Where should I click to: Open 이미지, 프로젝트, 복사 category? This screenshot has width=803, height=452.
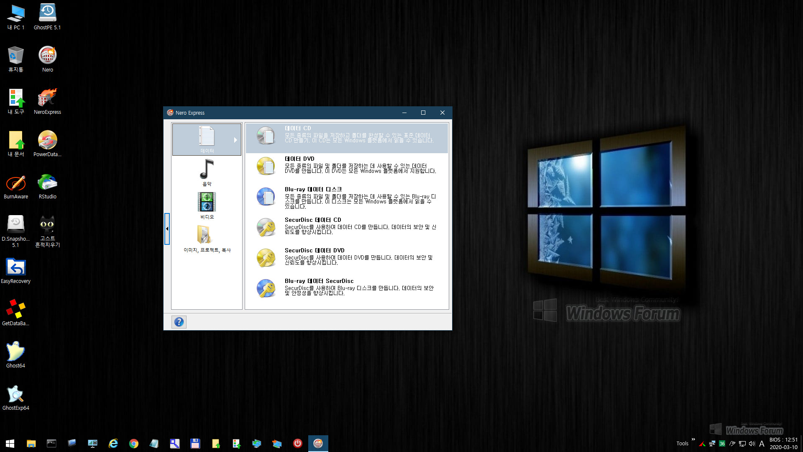point(207,239)
